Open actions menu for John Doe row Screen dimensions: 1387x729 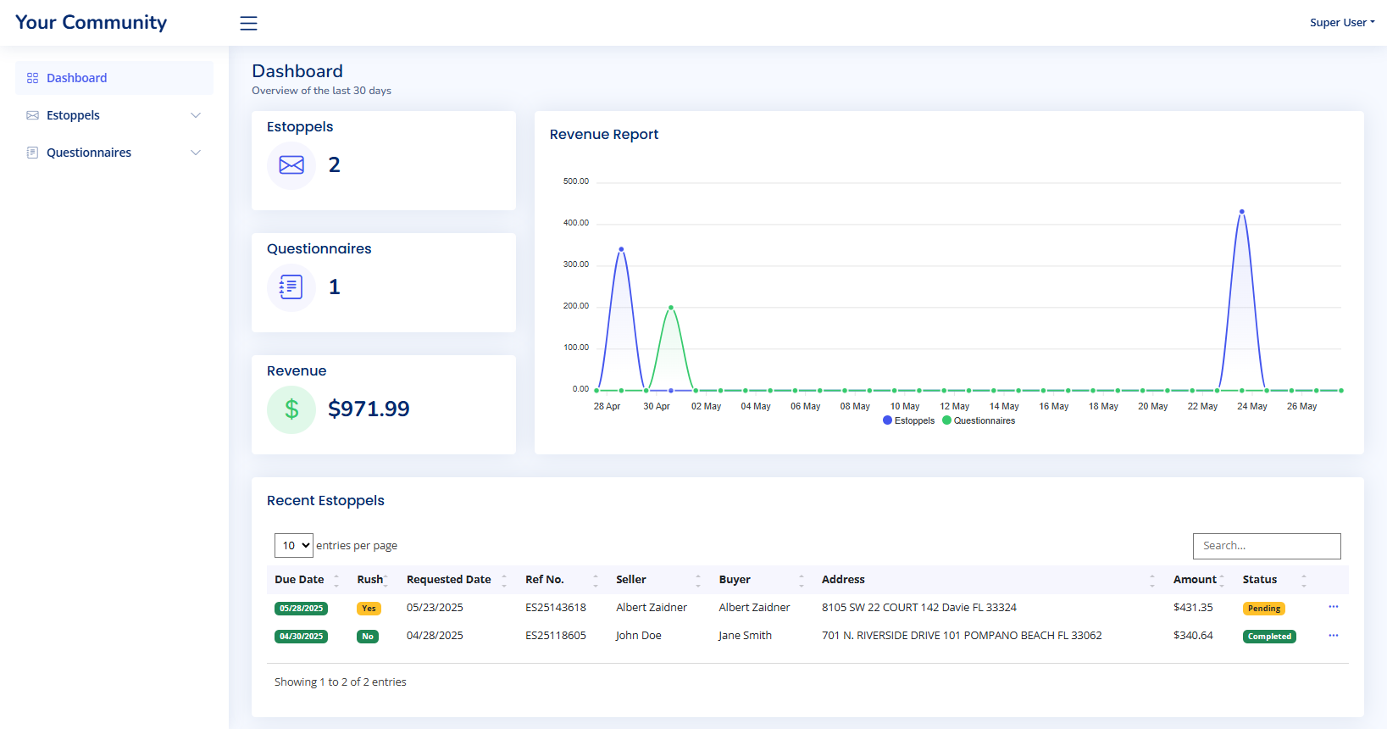pos(1333,636)
